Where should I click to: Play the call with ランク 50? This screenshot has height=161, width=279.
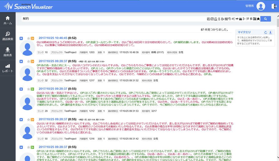pyautogui.click(x=21, y=120)
